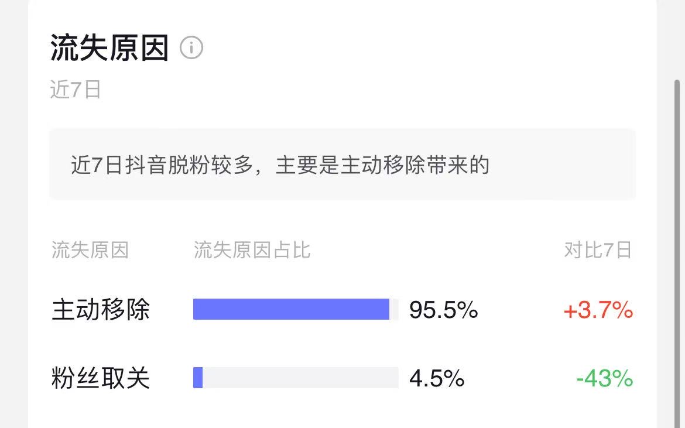Screen dimensions: 685x428
Task: Click the 流失原因占比 column header
Action: click(x=252, y=250)
